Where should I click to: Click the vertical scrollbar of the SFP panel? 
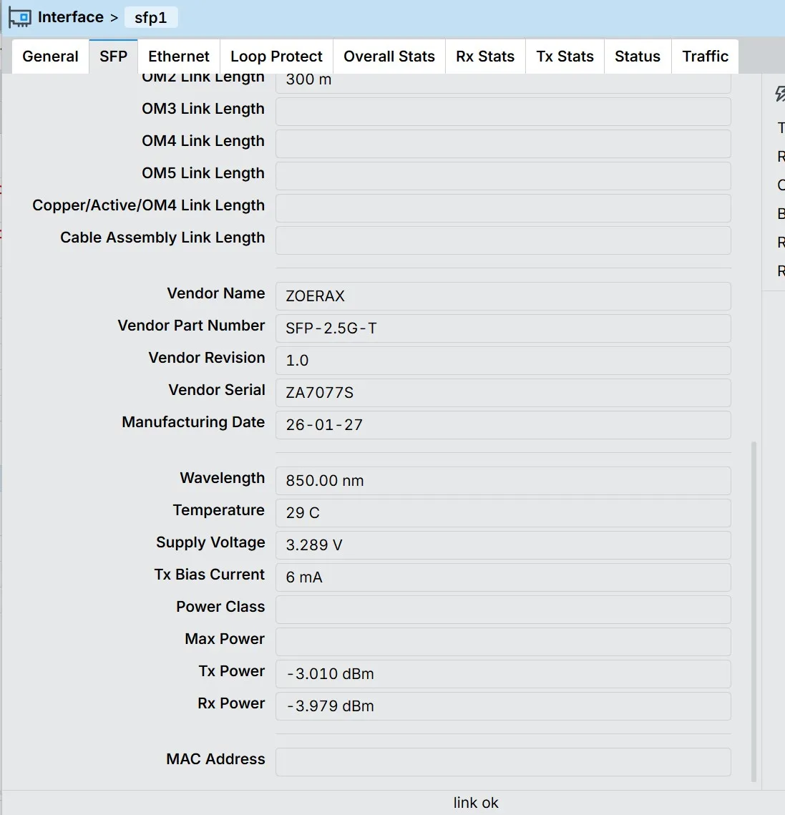tap(754, 611)
